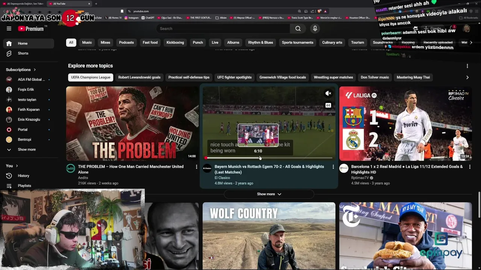481x270 pixels.
Task: Select the Sports tournaments filter chip
Action: point(298,42)
